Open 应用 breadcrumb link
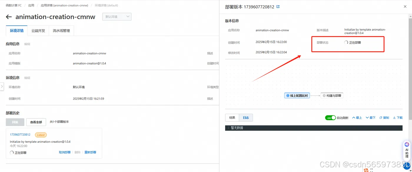Screen dimensions: 412x172 (31, 6)
